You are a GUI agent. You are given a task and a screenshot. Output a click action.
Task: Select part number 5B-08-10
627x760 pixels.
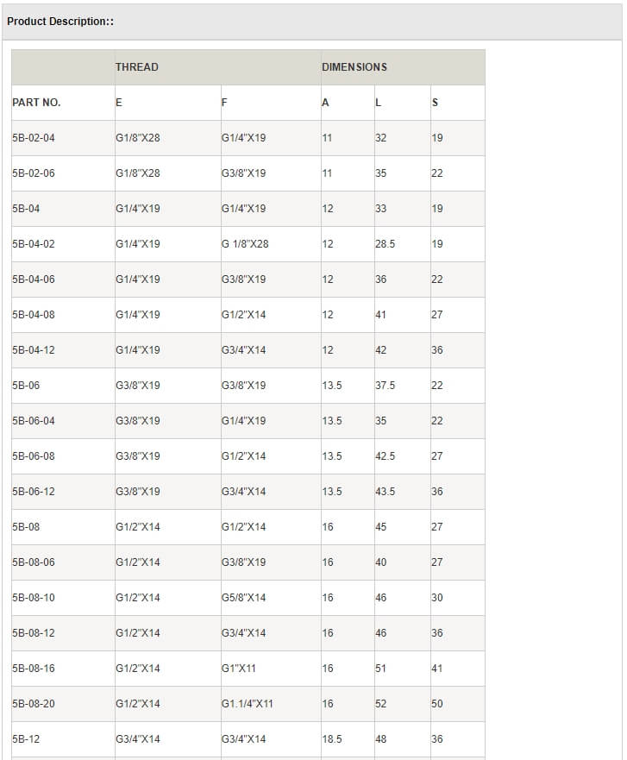point(34,598)
